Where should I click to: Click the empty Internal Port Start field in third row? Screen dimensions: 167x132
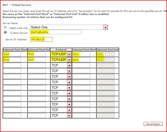click(x=81, y=65)
